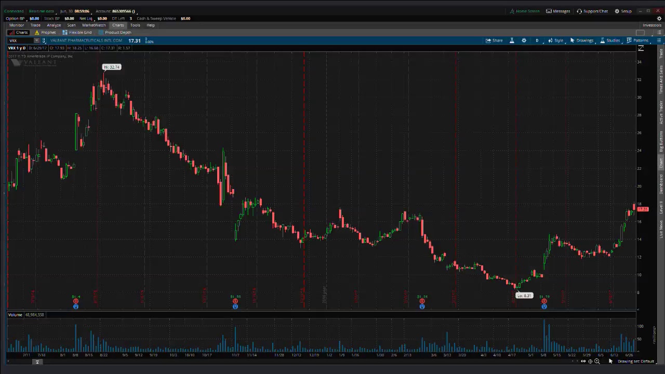The width and height of the screenshot is (665, 374).
Task: Click the VRX 1 y D chart label
Action: [17, 48]
